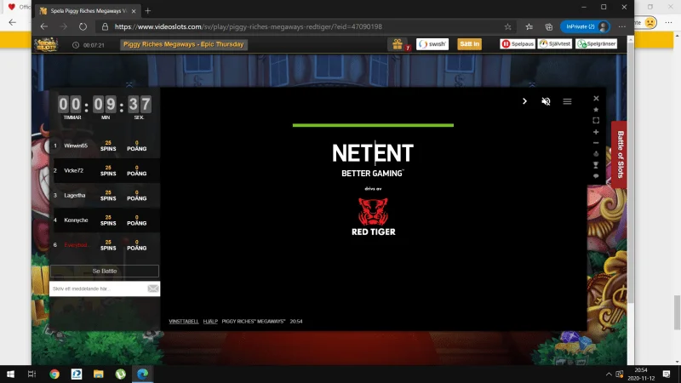Open the trophy icon in game sidebar

[x=596, y=165]
